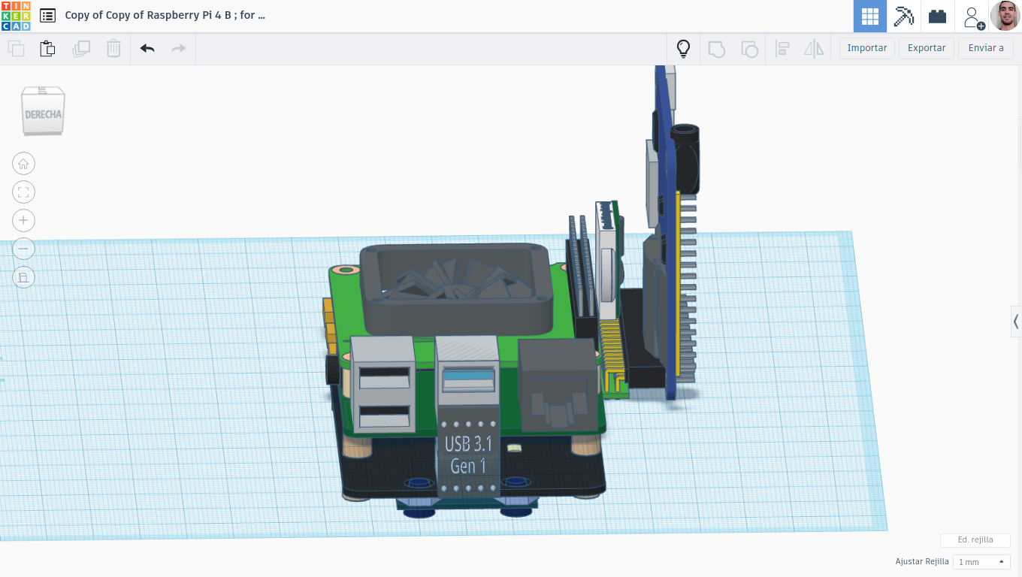The image size is (1022, 577).
Task: Zoom in with plus button
Action: (x=24, y=220)
